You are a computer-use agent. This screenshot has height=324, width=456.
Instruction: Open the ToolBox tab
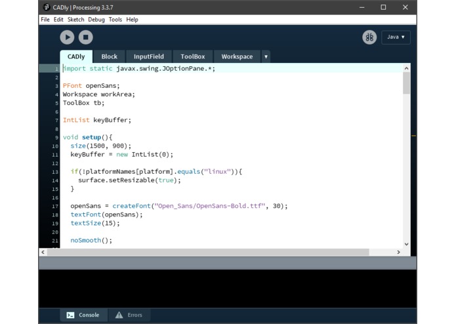pyautogui.click(x=193, y=56)
